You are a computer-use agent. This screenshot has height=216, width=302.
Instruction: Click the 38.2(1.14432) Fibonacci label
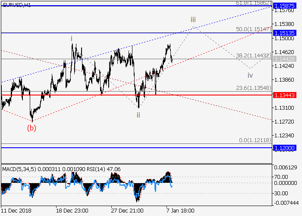253,56
